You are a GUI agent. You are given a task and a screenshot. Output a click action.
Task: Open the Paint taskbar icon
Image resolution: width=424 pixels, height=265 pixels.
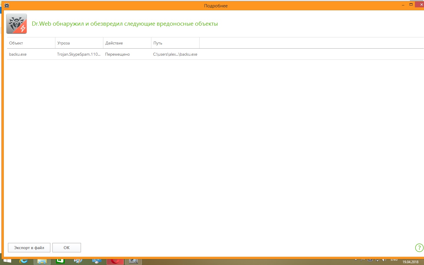pyautogui.click(x=78, y=261)
